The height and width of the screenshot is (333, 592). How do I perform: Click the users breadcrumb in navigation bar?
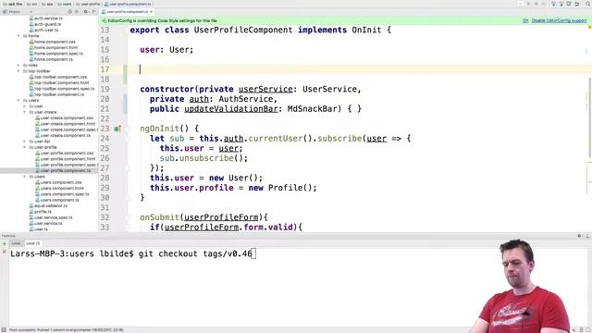tap(65, 4)
